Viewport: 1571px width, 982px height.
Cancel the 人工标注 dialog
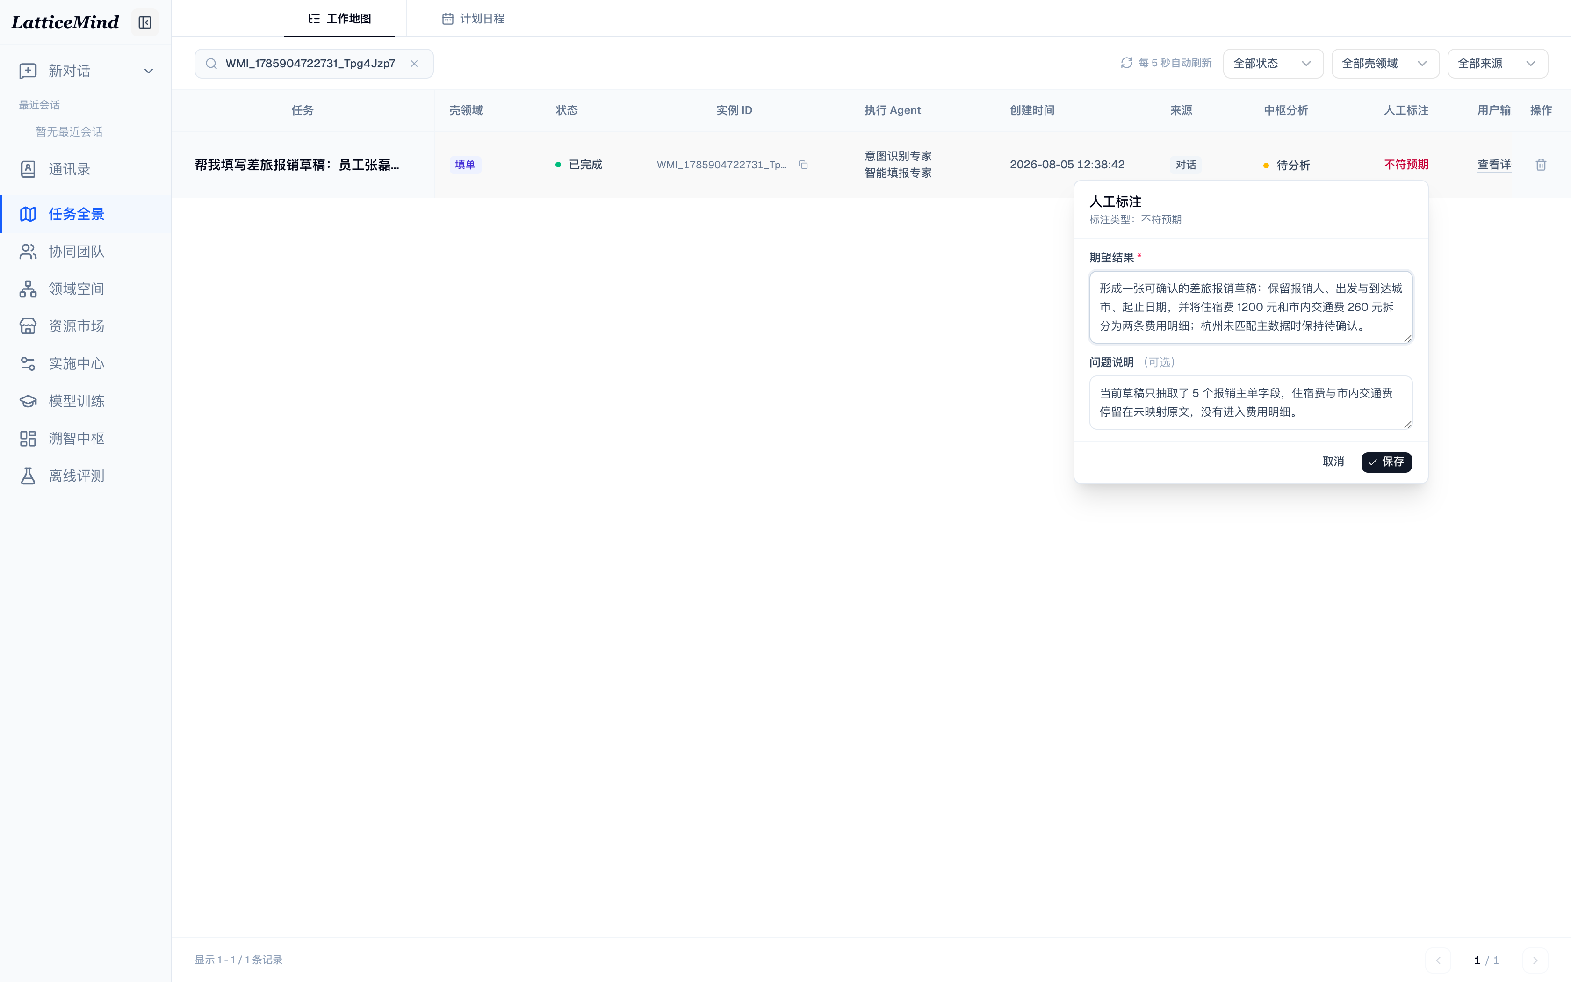tap(1333, 462)
